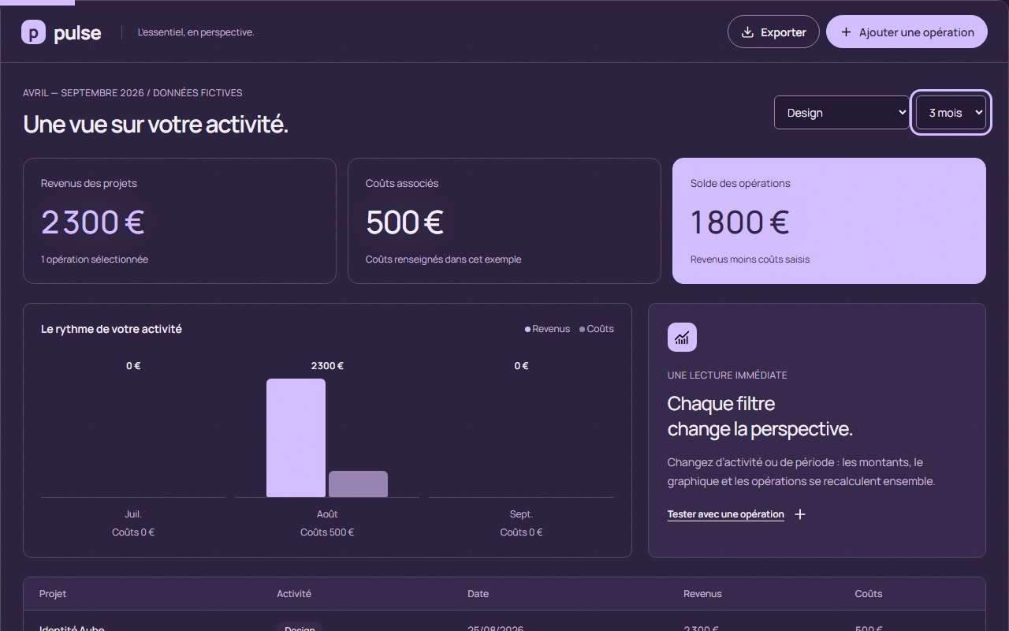
Task: Click the plus icon in Ajouter une opération
Action: point(846,32)
